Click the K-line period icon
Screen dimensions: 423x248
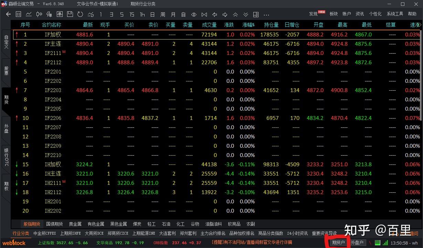coord(39,14)
